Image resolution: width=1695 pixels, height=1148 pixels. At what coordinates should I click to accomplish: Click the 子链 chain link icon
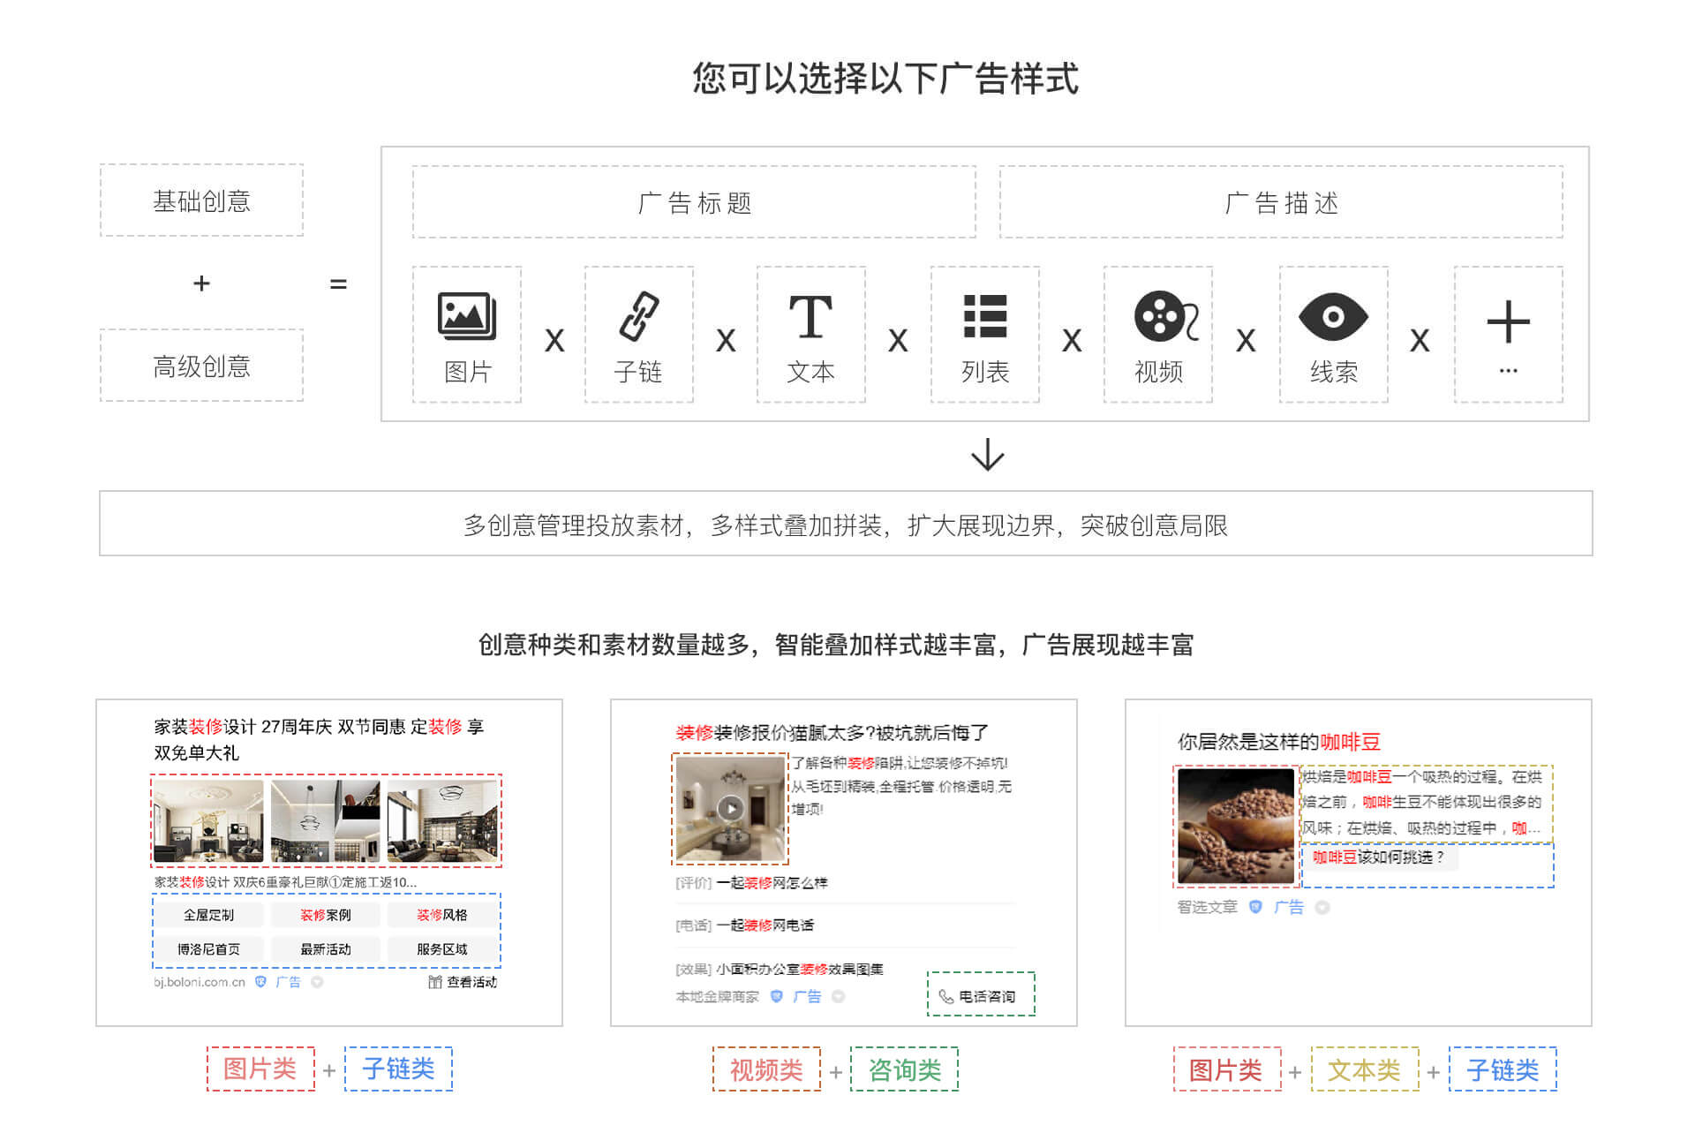pos(638,317)
